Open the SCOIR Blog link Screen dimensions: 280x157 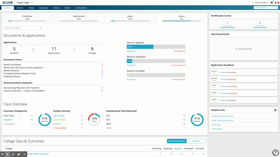(x=216, y=125)
